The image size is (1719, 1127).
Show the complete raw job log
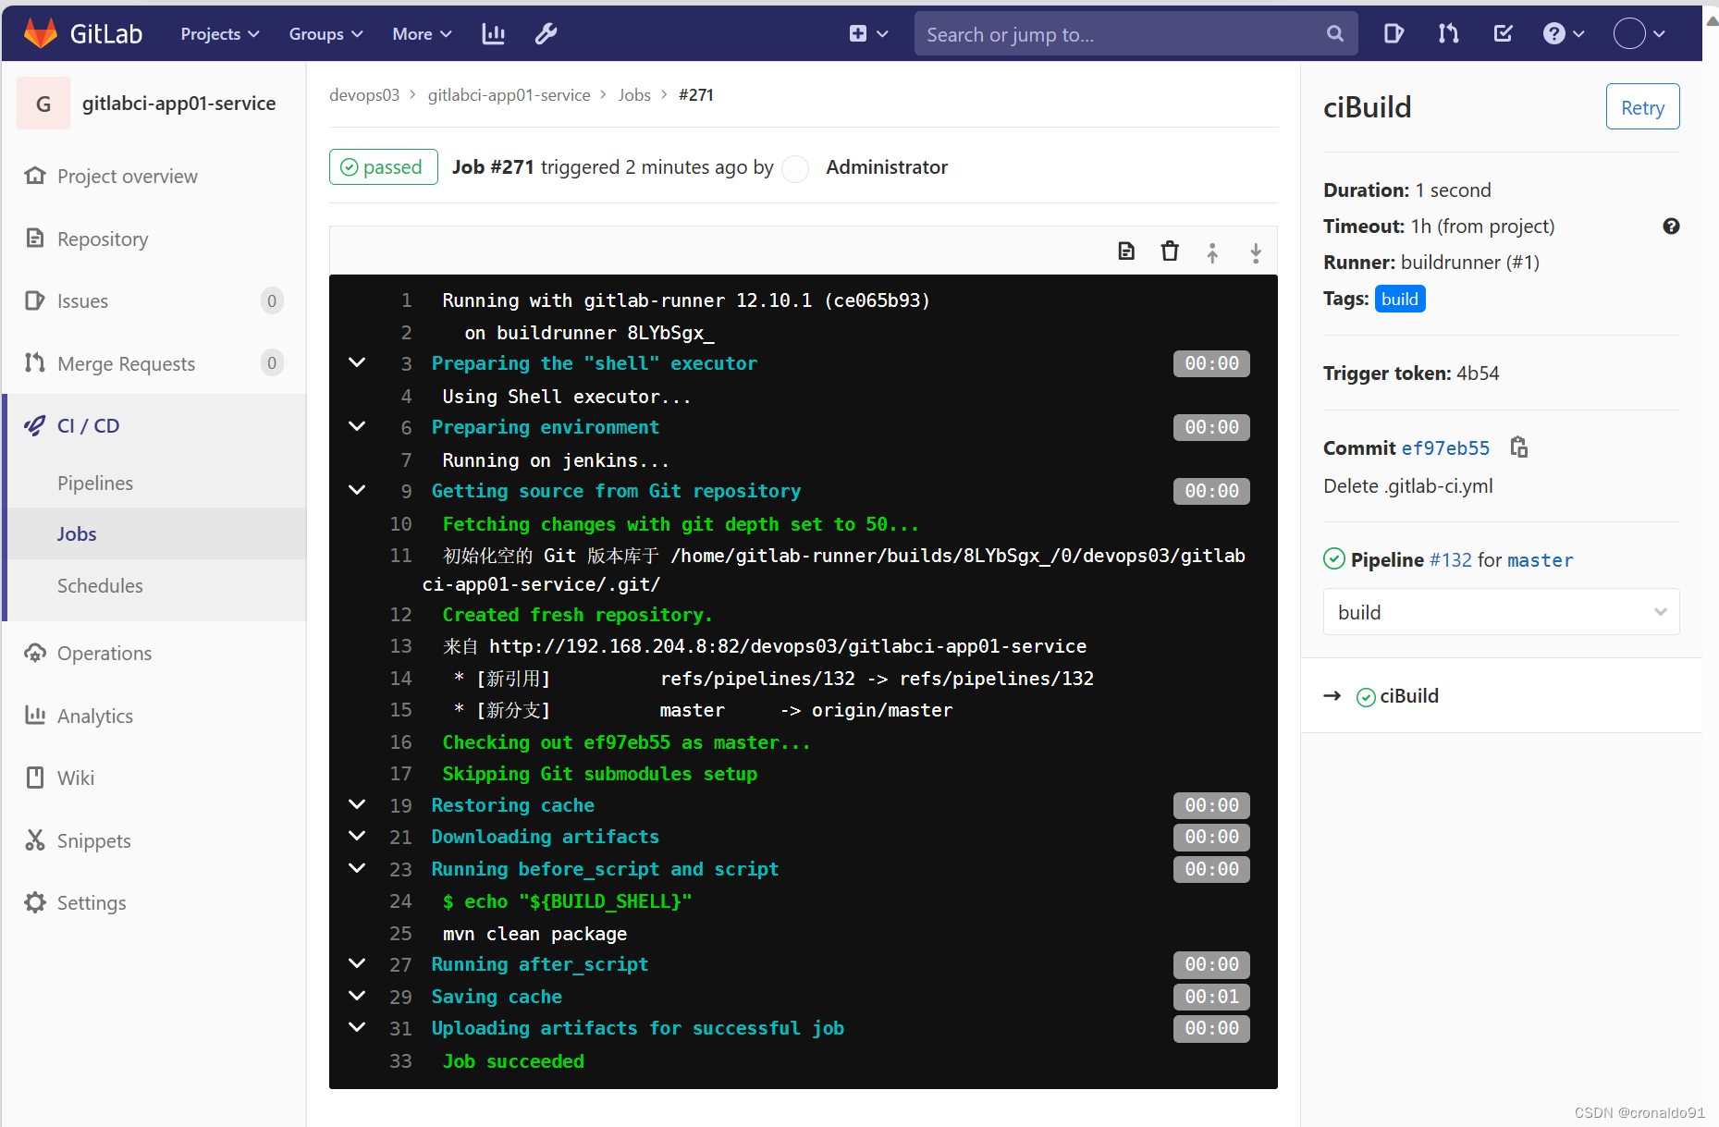1126,251
